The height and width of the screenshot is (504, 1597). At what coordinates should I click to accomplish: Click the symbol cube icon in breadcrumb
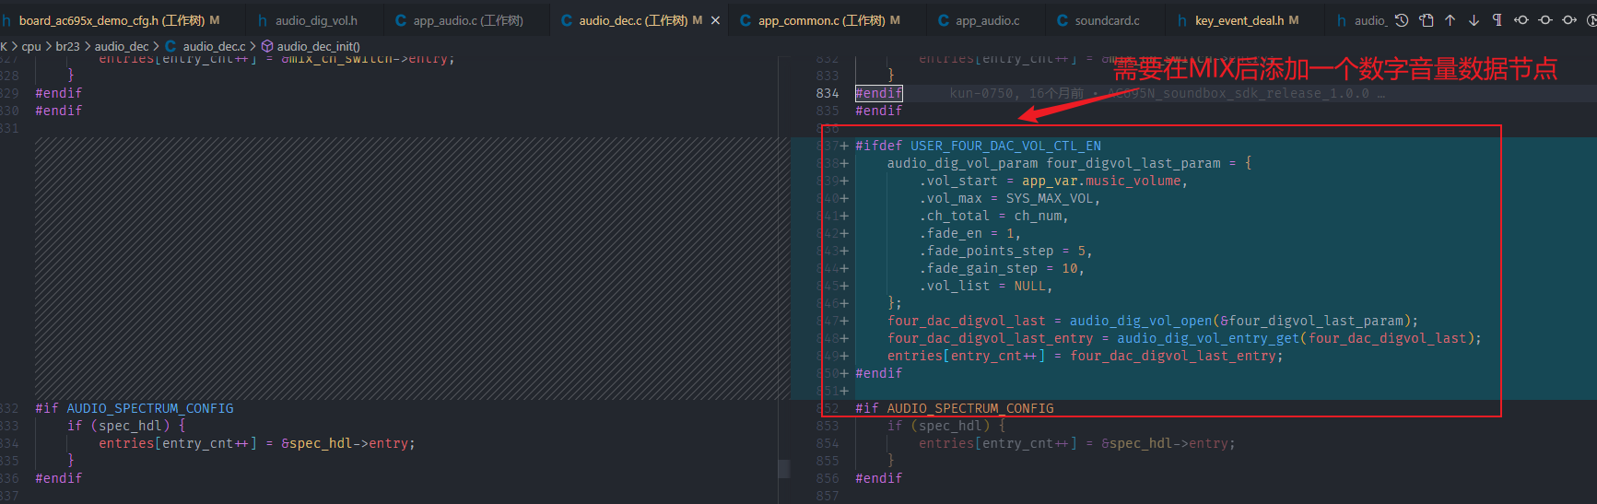(x=267, y=46)
